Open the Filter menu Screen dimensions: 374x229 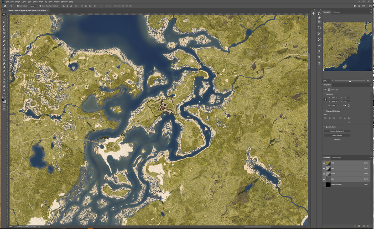point(40,2)
